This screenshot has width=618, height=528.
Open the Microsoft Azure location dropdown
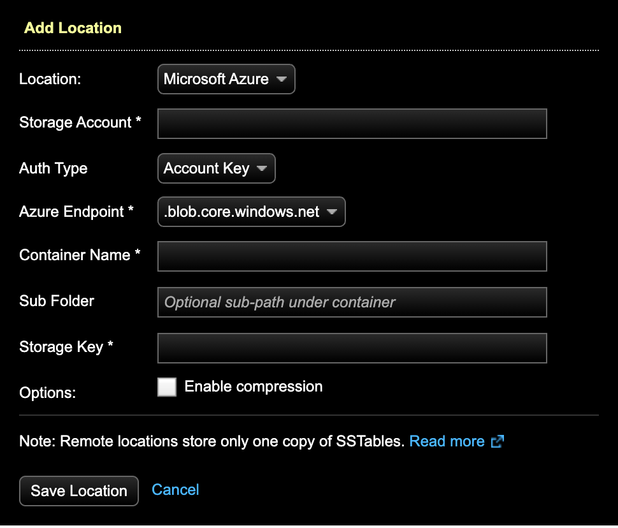[x=226, y=79]
